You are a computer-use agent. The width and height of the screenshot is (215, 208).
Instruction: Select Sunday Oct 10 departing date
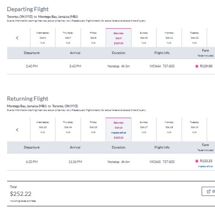(144, 38)
